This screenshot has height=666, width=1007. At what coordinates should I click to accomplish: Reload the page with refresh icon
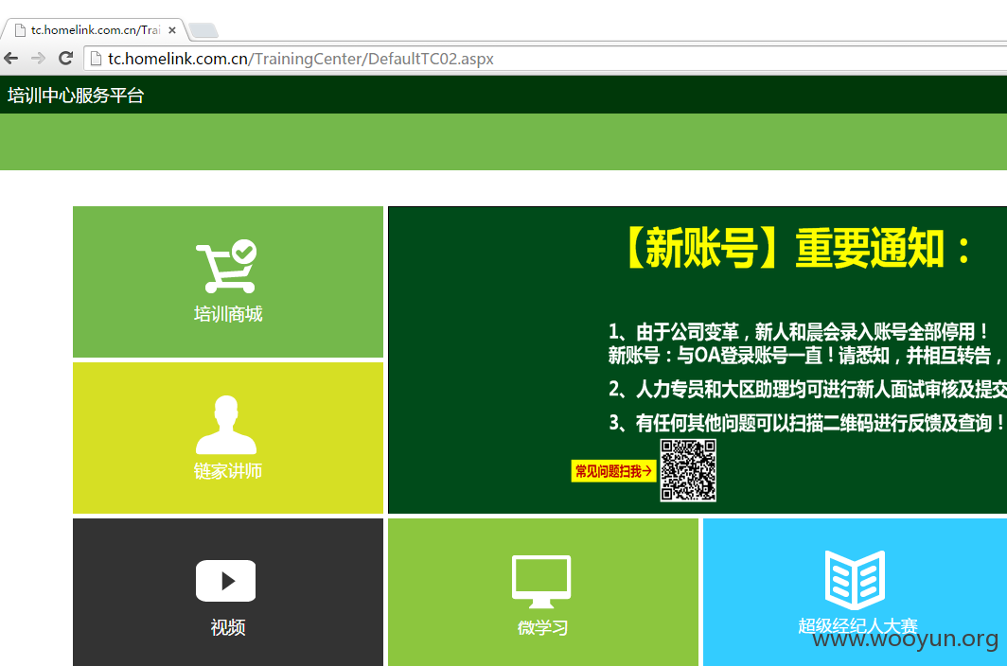coord(65,59)
